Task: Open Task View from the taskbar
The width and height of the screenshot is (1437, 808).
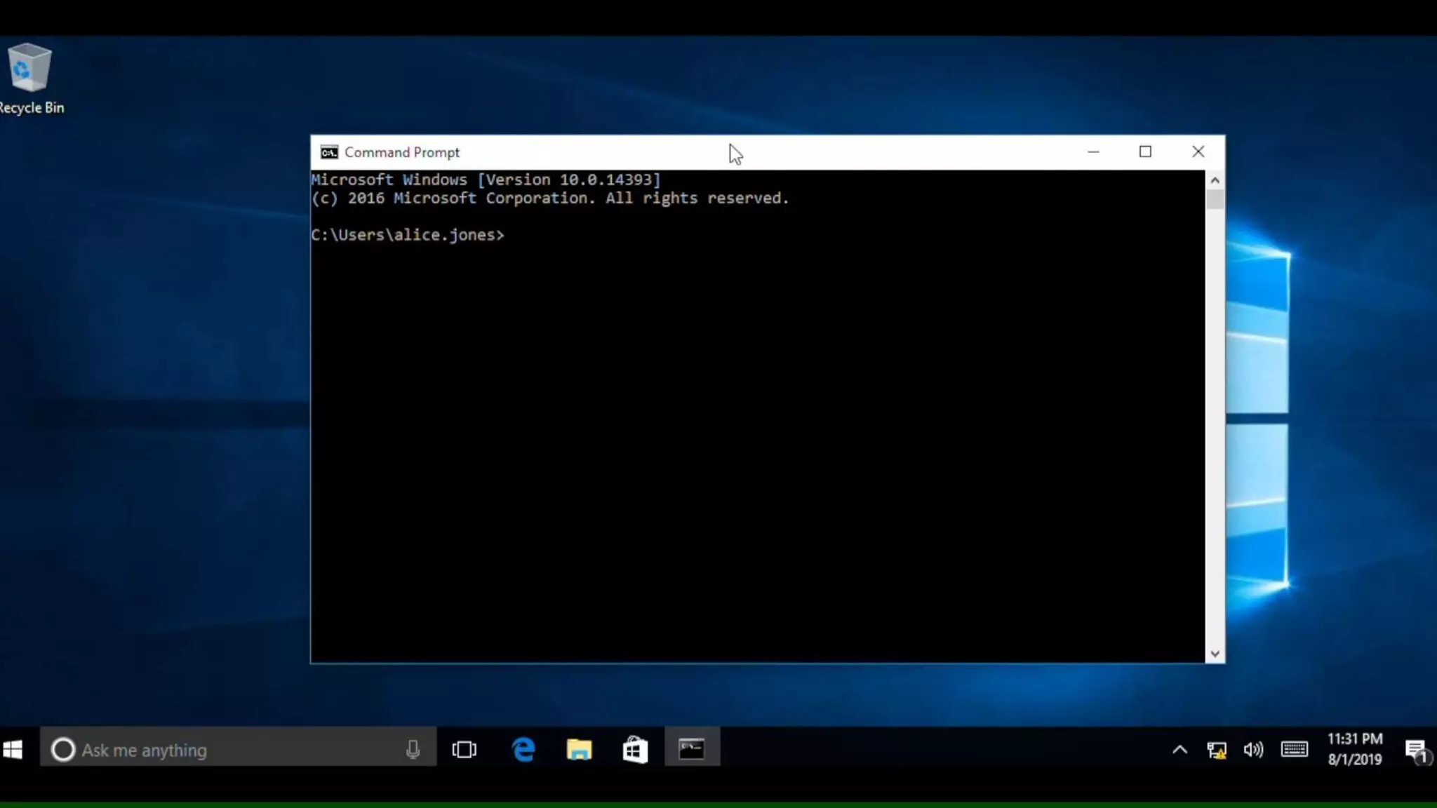Action: pyautogui.click(x=464, y=750)
